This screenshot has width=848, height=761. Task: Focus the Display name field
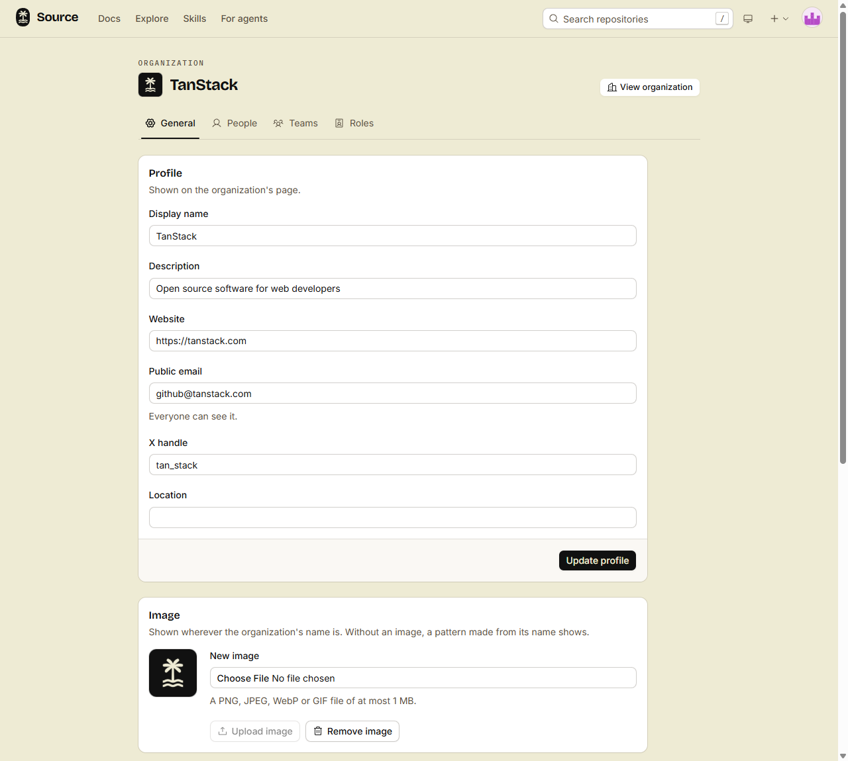(x=393, y=236)
